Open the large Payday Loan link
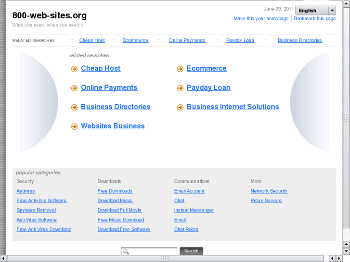350x262 pixels. point(209,87)
